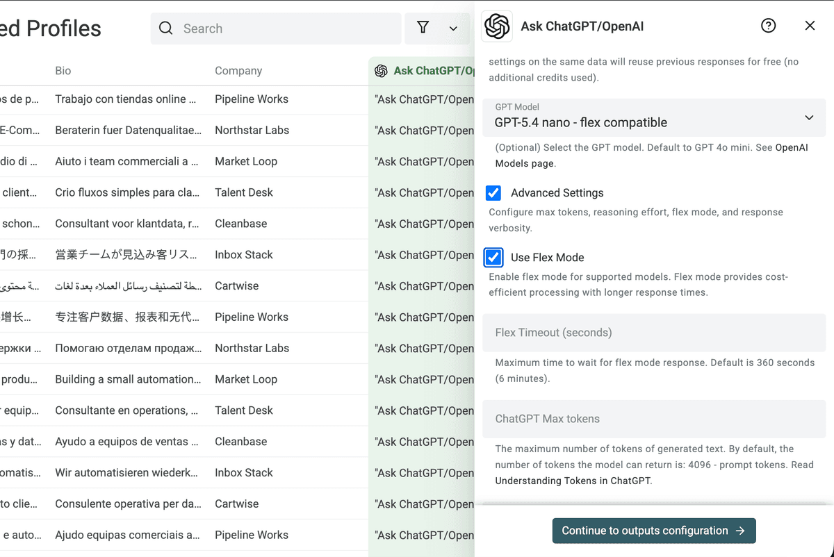The width and height of the screenshot is (834, 557).
Task: Expand the filter dropdown chevron
Action: 453,28
